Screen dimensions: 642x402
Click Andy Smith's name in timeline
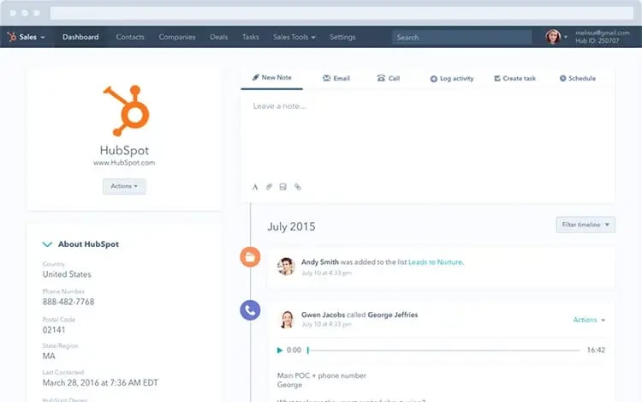coord(320,261)
